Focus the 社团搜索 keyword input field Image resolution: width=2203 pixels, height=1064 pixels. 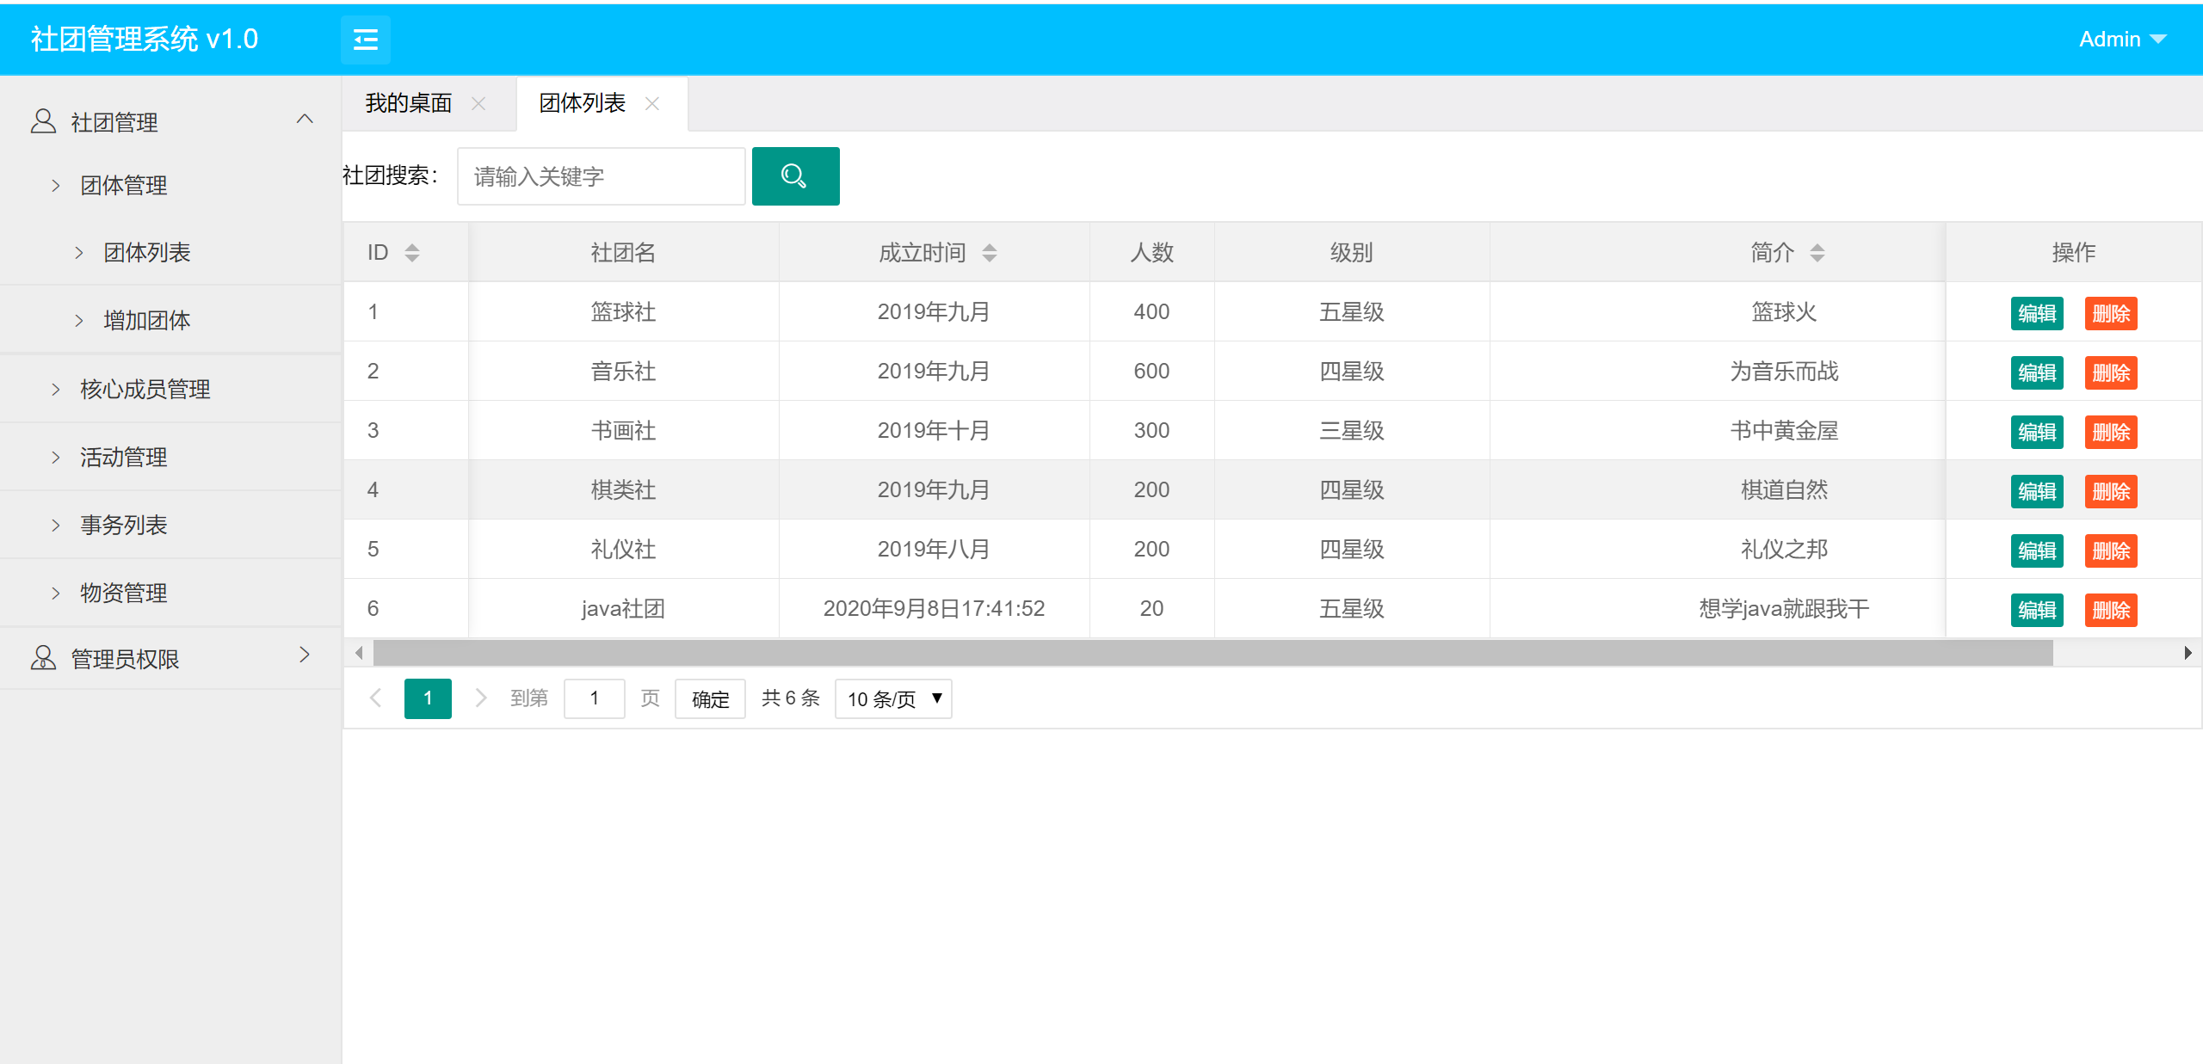click(x=601, y=176)
